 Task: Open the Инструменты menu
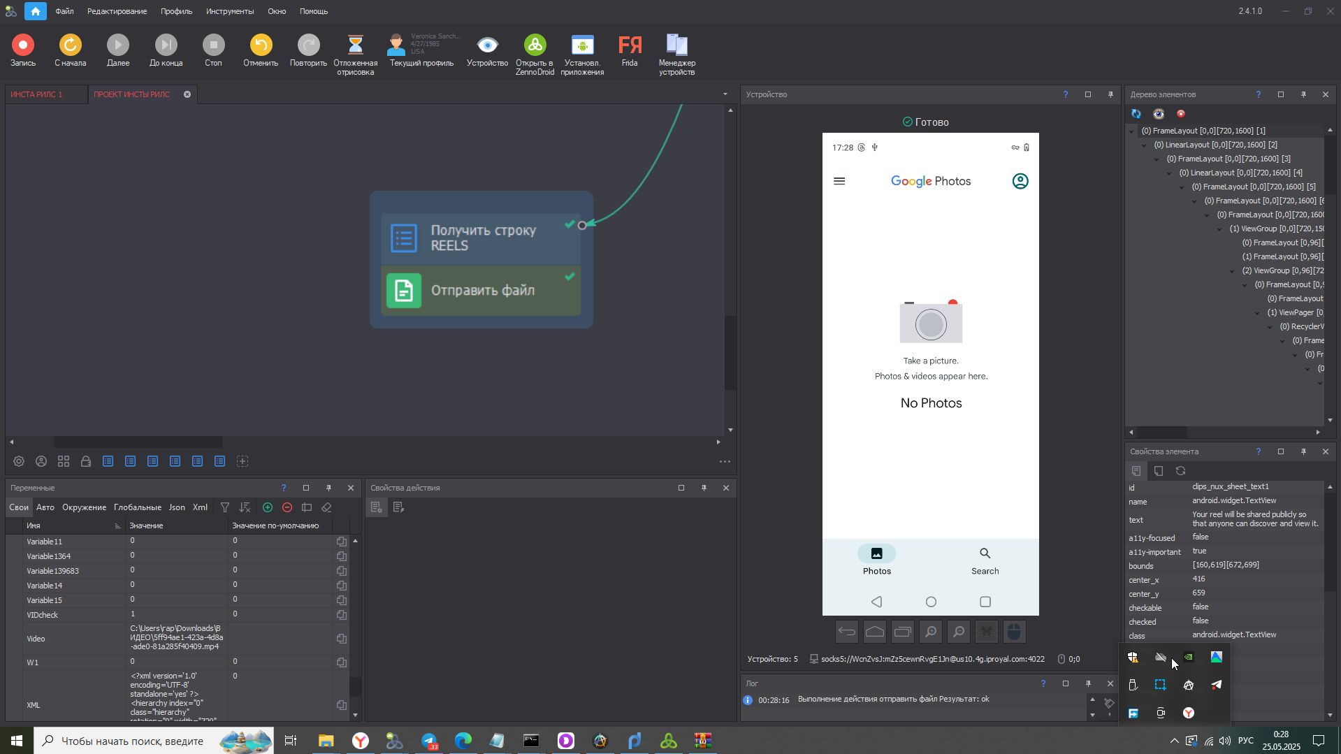tap(229, 11)
